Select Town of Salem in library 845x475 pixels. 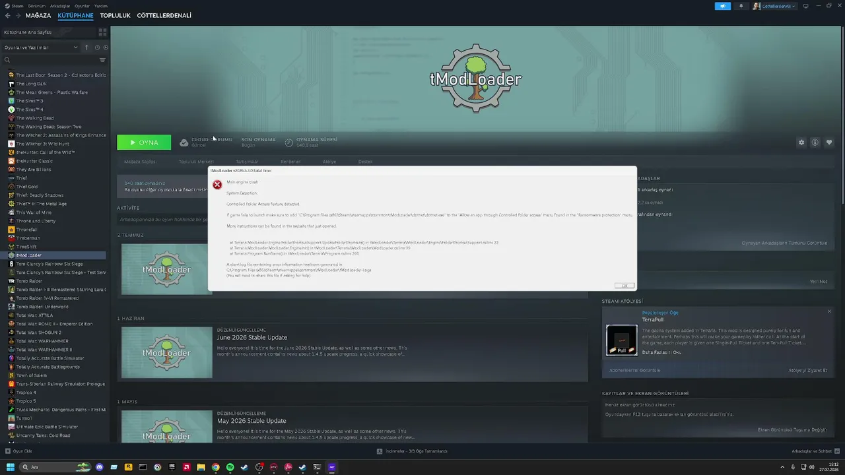click(31, 375)
